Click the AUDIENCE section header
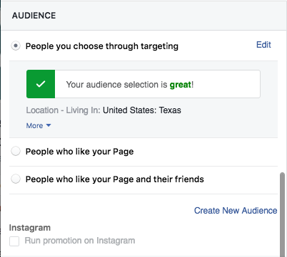This screenshot has height=257, width=287. (34, 16)
